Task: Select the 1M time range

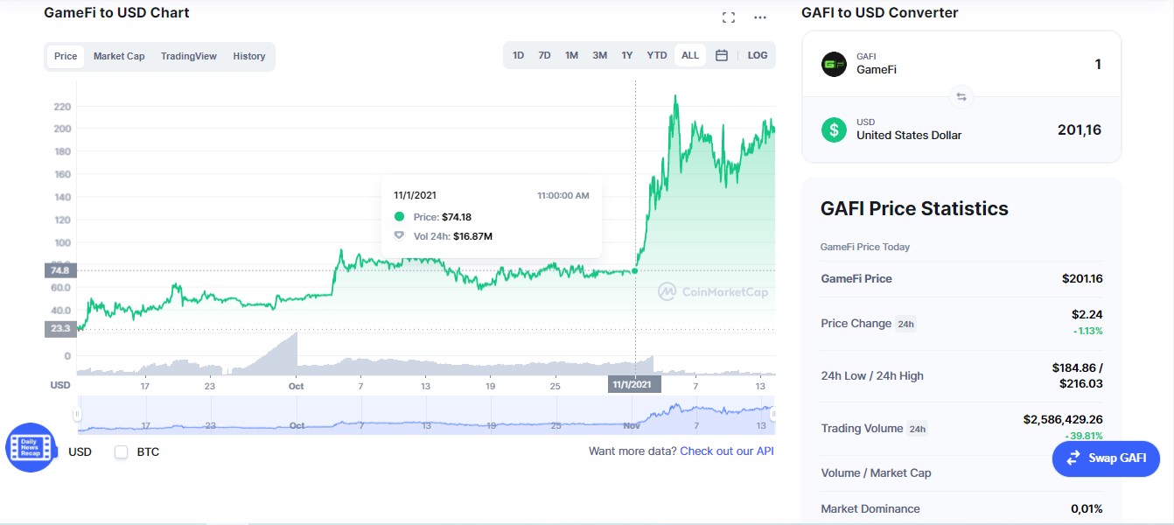Action: coord(571,55)
